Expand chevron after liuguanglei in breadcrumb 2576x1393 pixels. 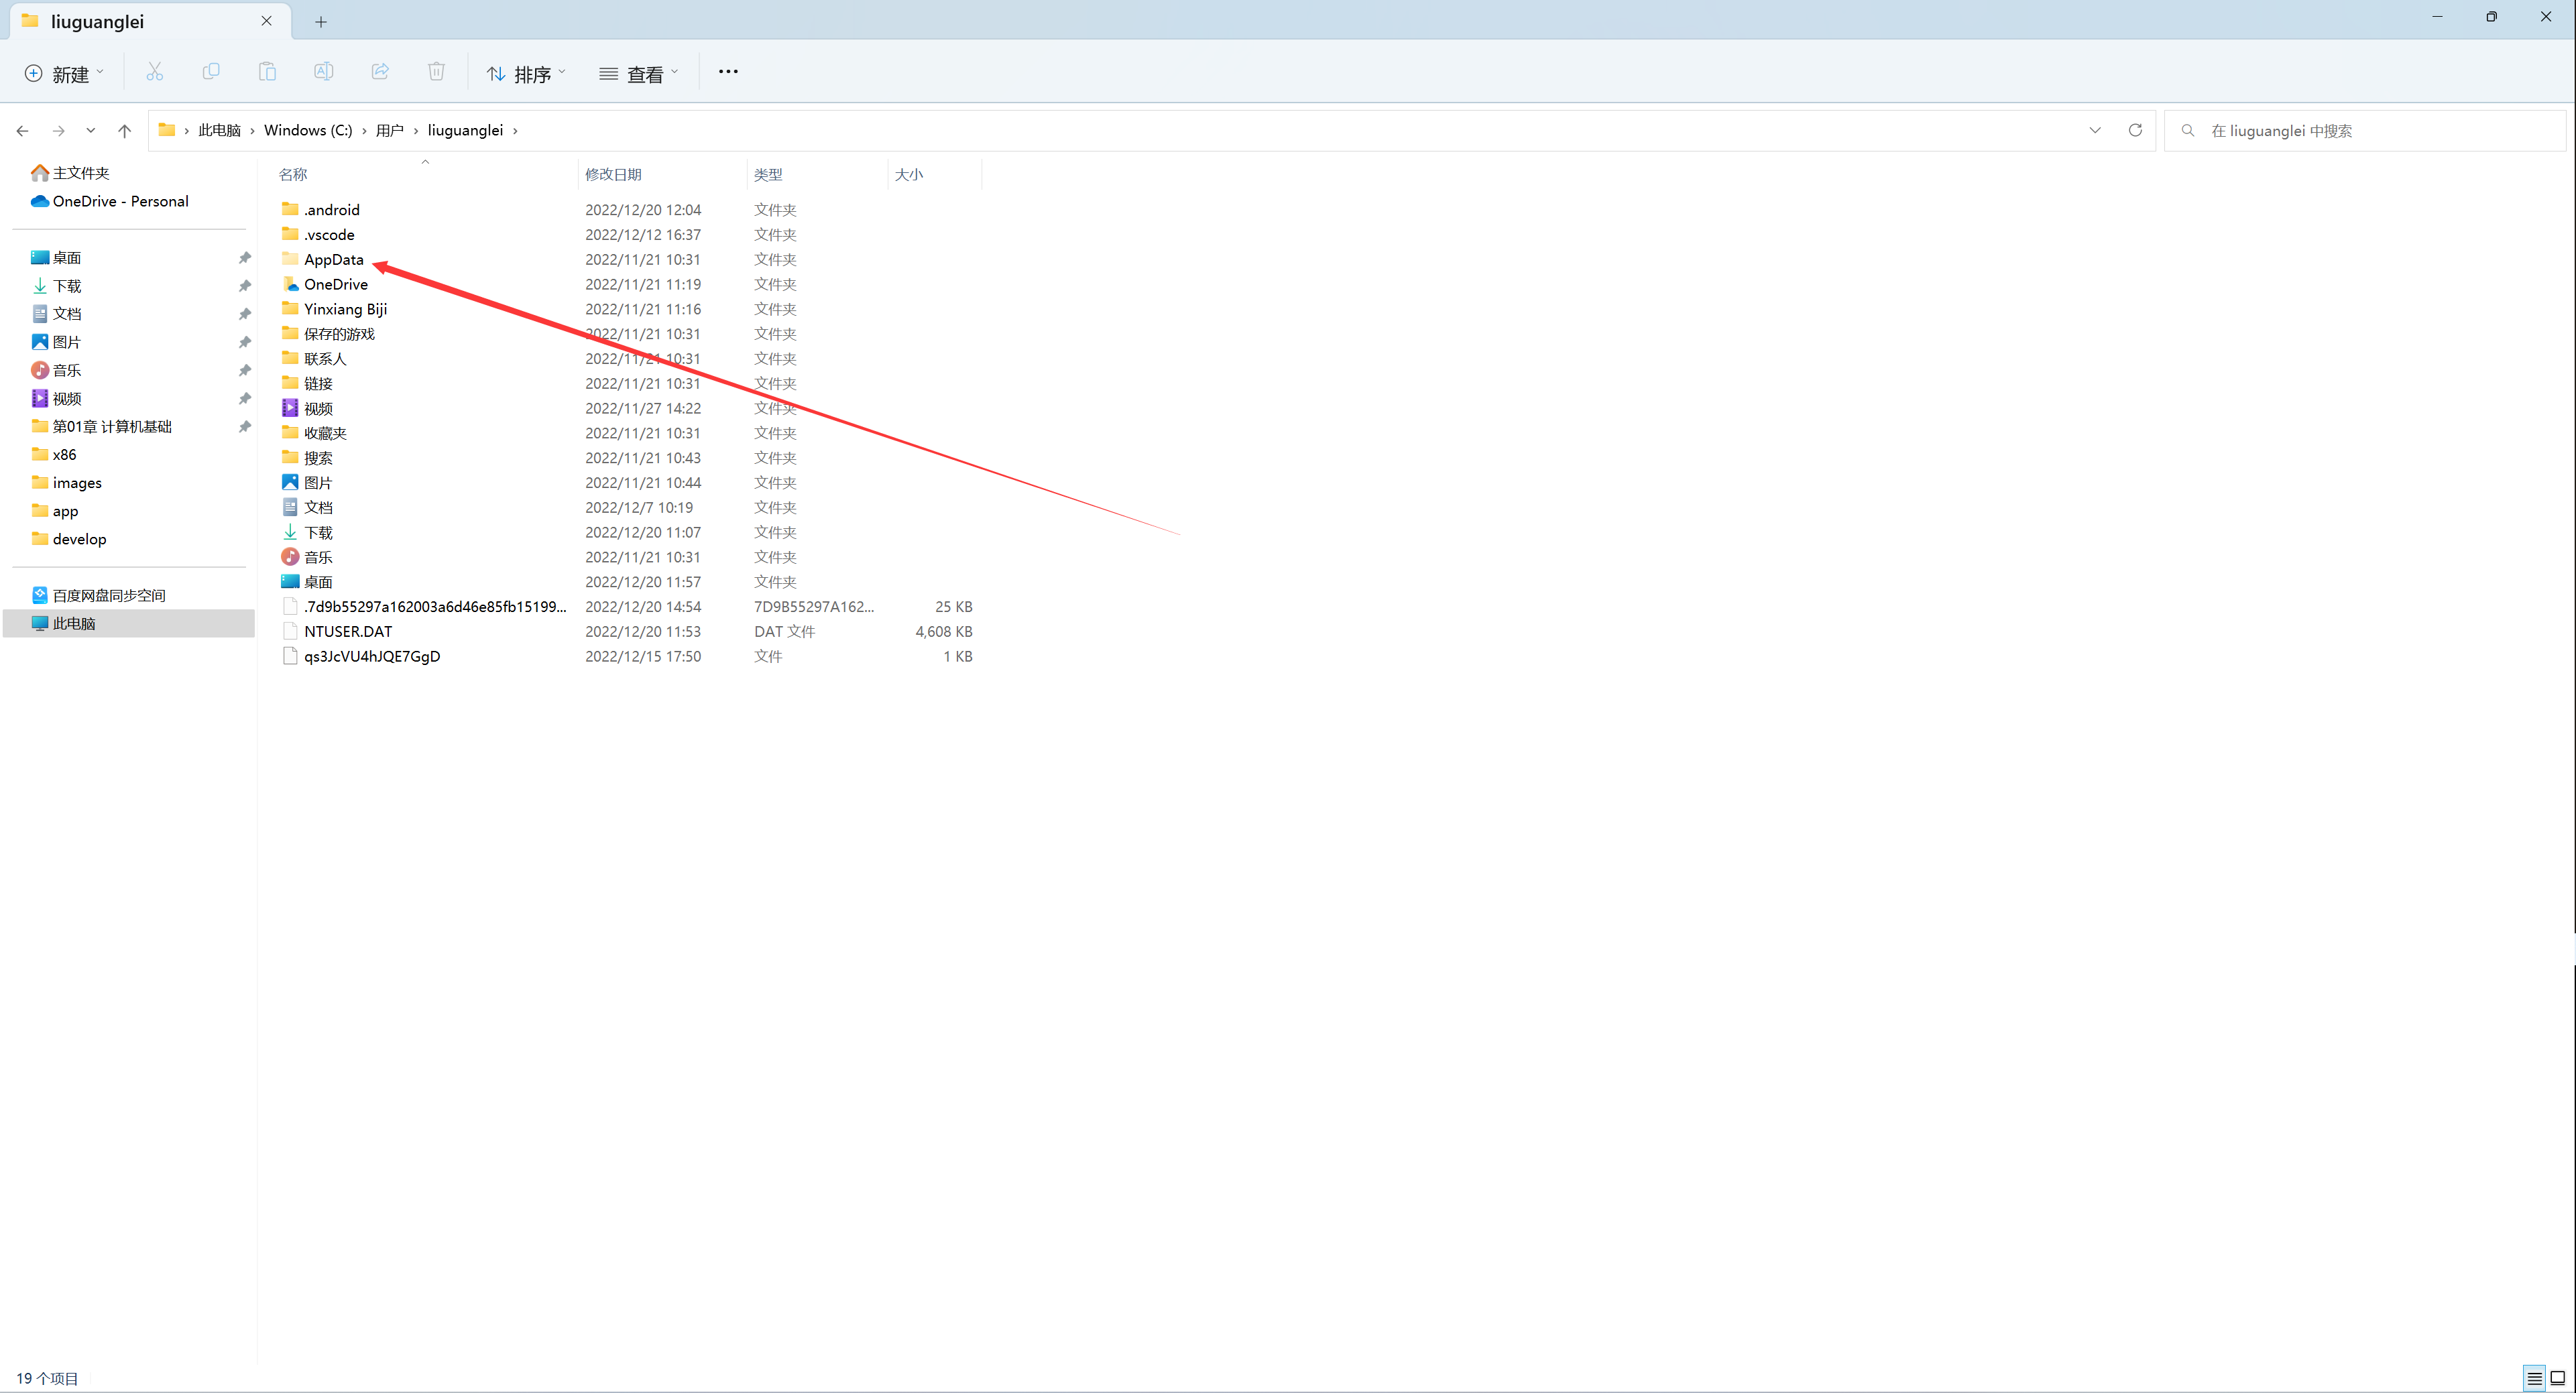pyautogui.click(x=515, y=131)
